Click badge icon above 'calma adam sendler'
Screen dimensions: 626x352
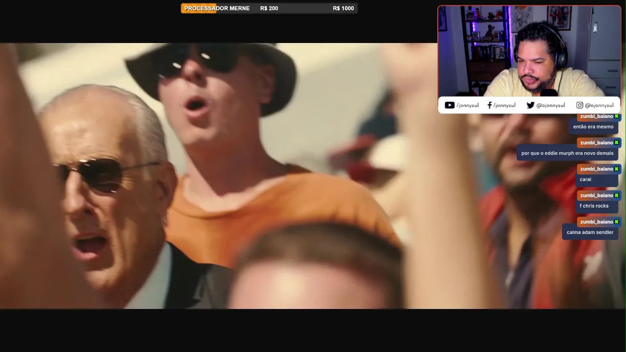[617, 222]
